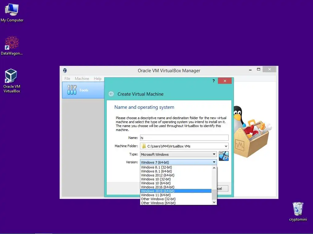Click into the Name input field
Image resolution: width=313 pixels, height=234 pixels.
coord(184,138)
